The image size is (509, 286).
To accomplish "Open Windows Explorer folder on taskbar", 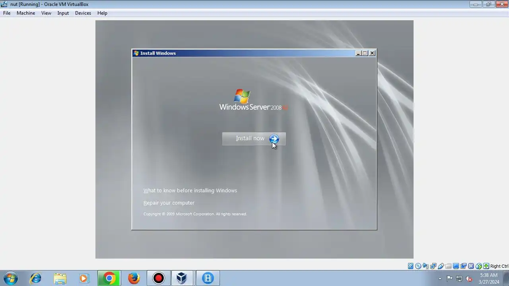I will pos(60,278).
